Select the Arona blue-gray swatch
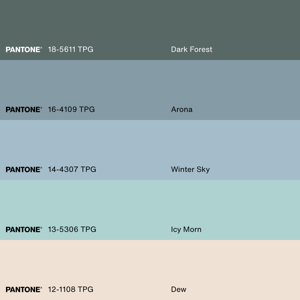This screenshot has width=300, height=300. coord(150,84)
